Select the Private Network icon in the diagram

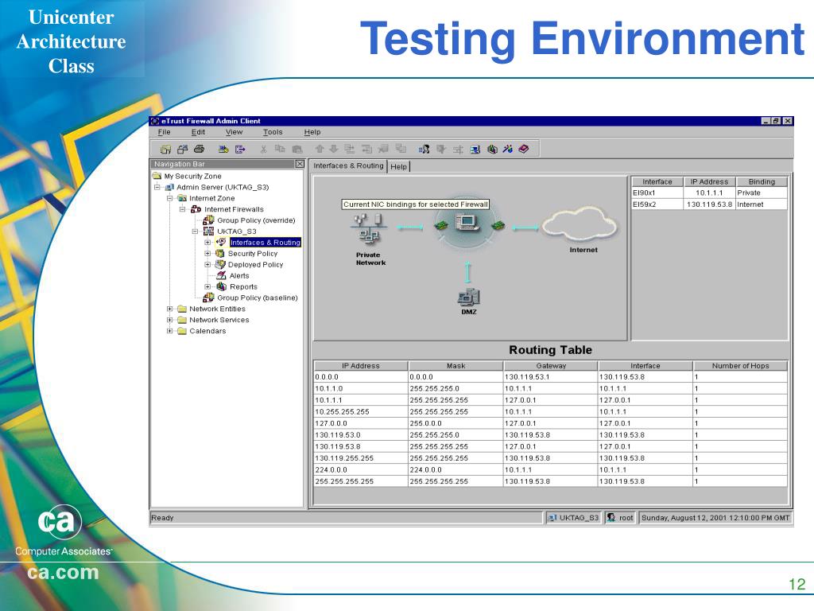pyautogui.click(x=369, y=229)
